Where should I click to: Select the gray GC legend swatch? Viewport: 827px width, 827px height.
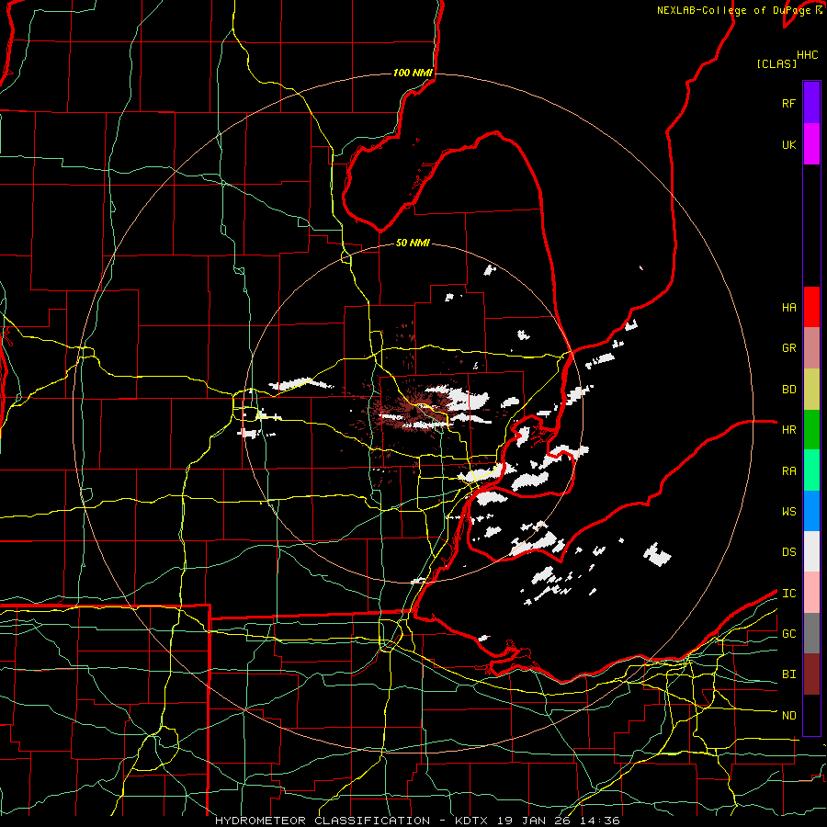[811, 633]
